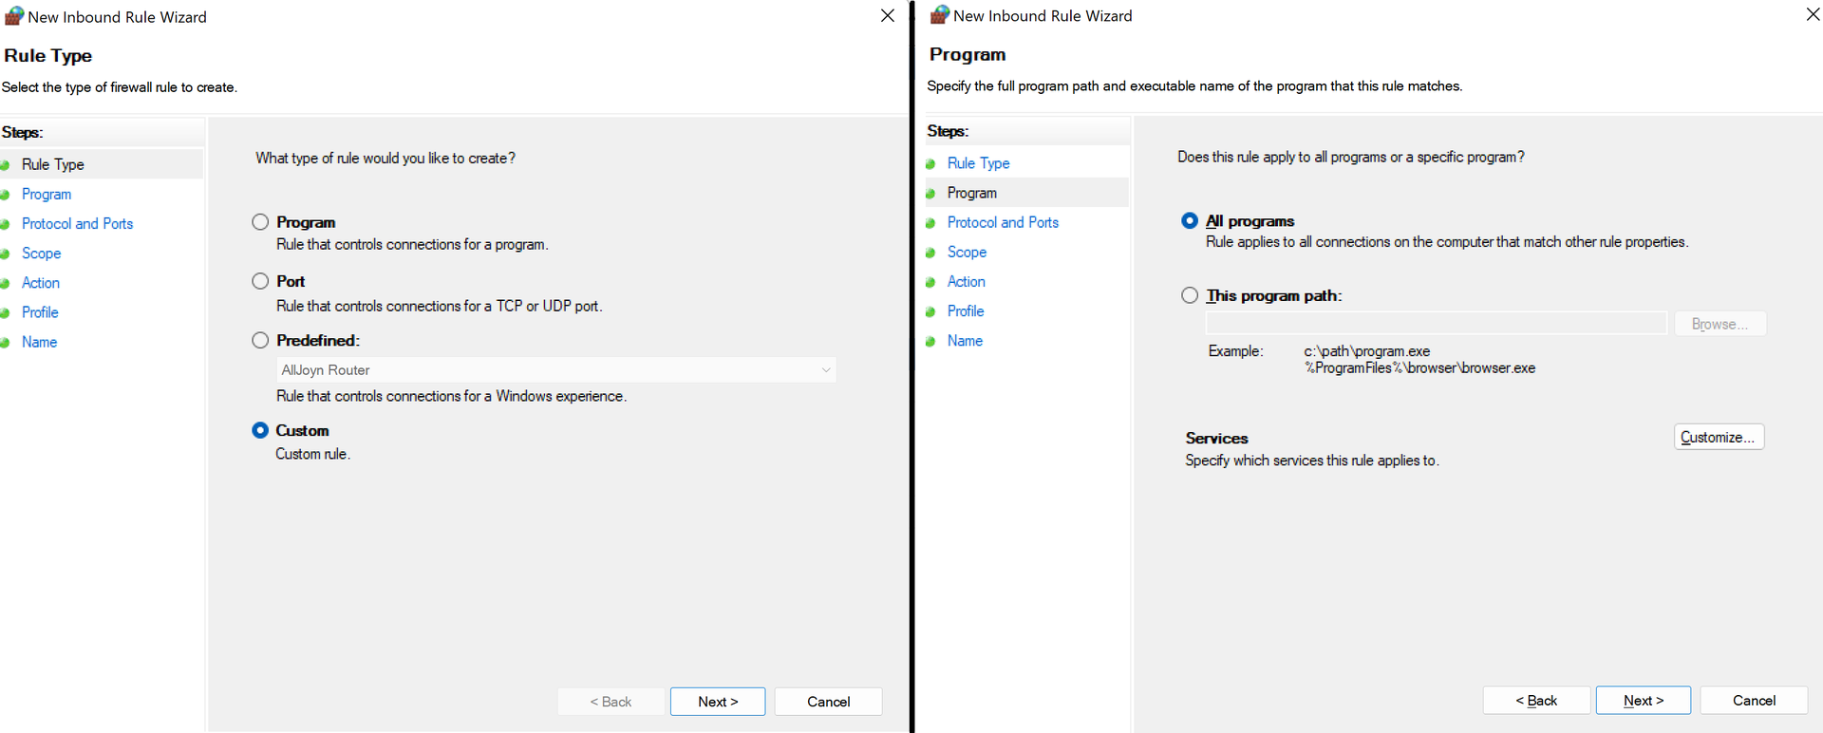This screenshot has width=1823, height=733.
Task: Click the firewall icon in left wizard title bar
Action: point(13,16)
